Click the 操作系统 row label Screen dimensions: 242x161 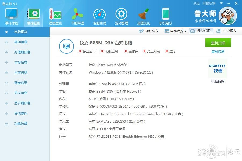(x=66, y=72)
